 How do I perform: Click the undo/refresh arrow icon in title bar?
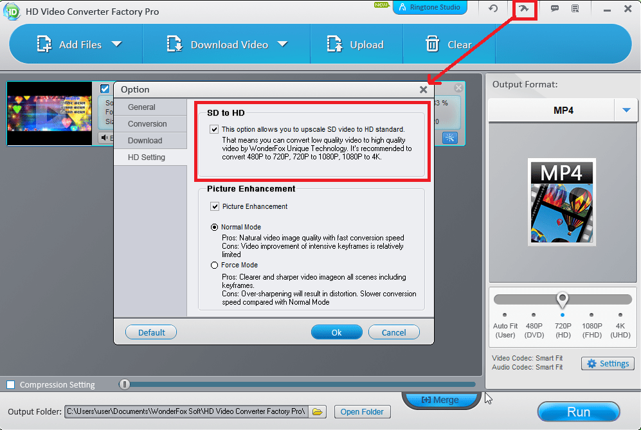tap(493, 8)
